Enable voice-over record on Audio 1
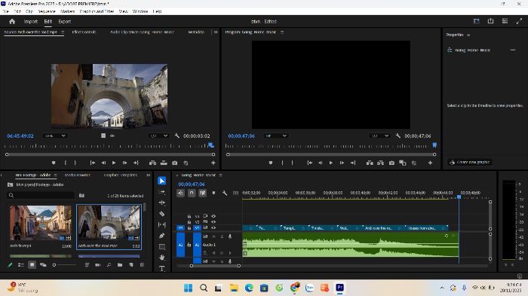The width and height of the screenshot is (528, 296). click(230, 236)
